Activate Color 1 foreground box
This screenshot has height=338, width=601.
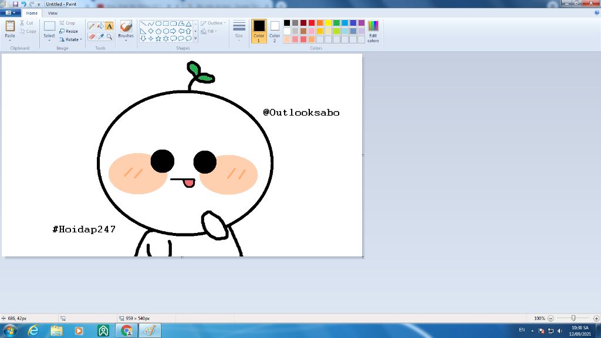259,31
